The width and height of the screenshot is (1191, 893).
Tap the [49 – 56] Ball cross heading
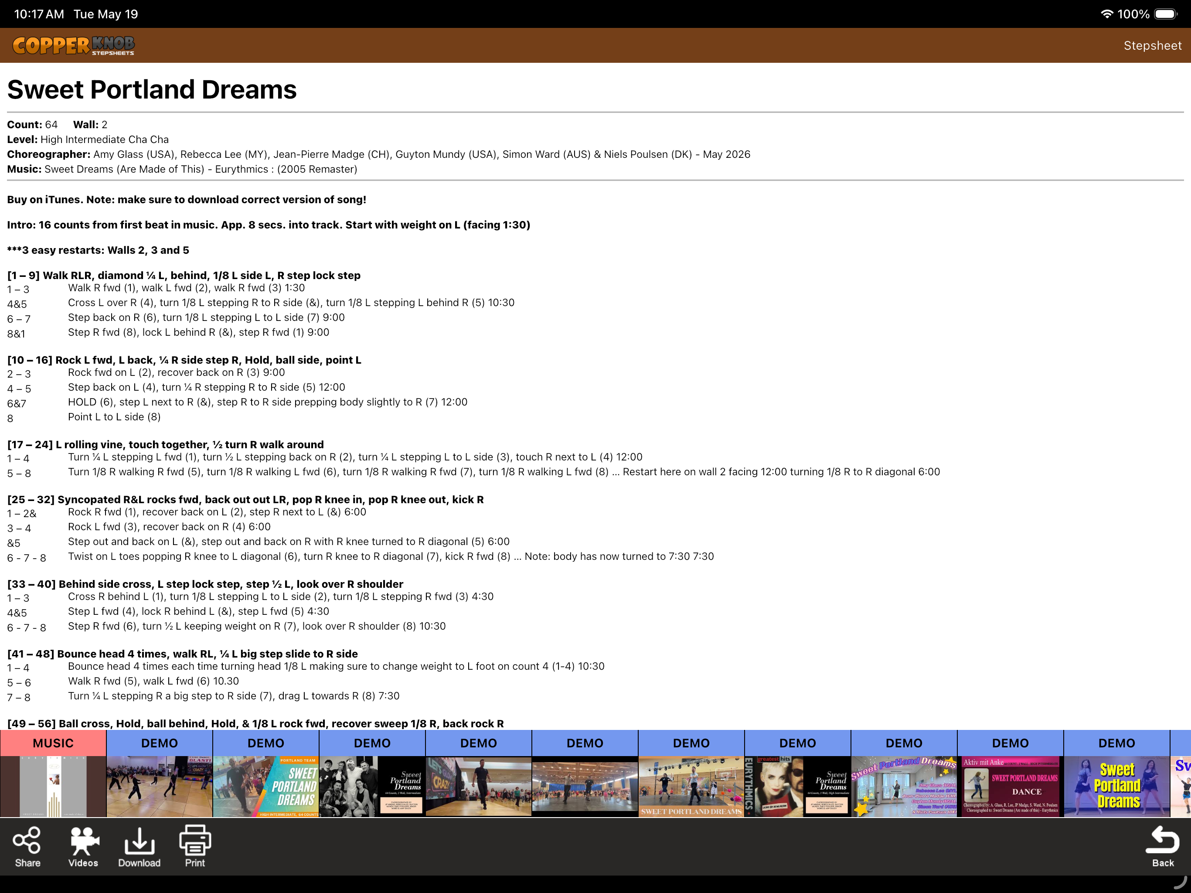[x=256, y=723]
